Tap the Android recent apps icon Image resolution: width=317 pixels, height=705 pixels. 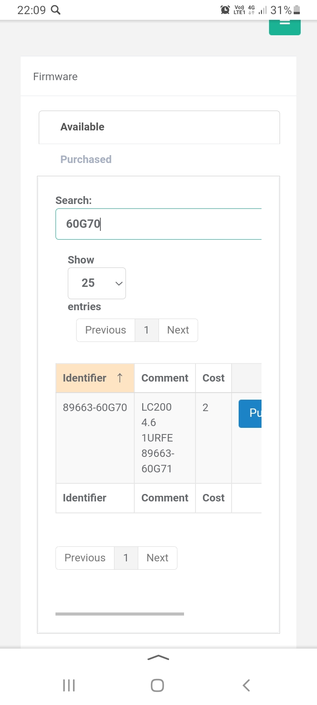point(69,685)
